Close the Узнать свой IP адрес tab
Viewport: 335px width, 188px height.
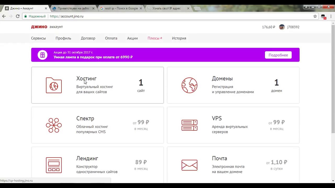coord(188,8)
